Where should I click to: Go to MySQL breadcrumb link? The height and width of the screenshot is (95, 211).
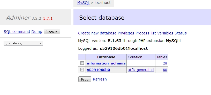[84, 3]
